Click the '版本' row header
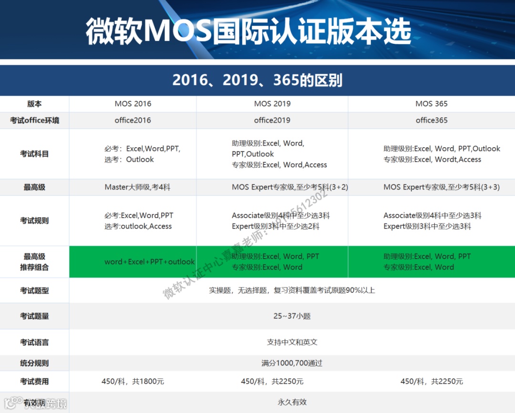Viewport: 515px width, 413px height. click(x=34, y=104)
